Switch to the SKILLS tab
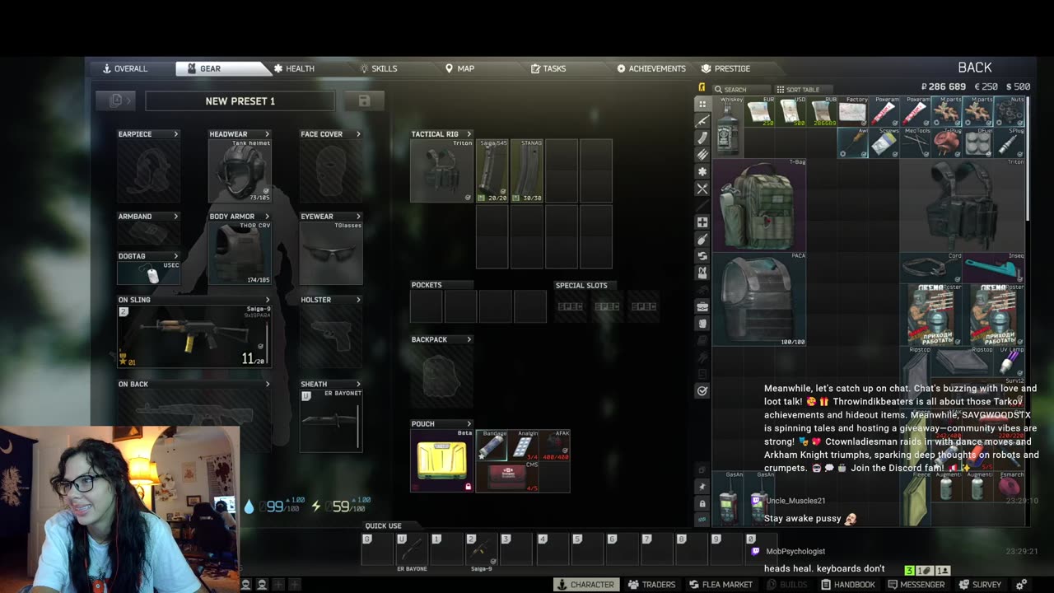Viewport: 1054px width, 593px height. 379,68
